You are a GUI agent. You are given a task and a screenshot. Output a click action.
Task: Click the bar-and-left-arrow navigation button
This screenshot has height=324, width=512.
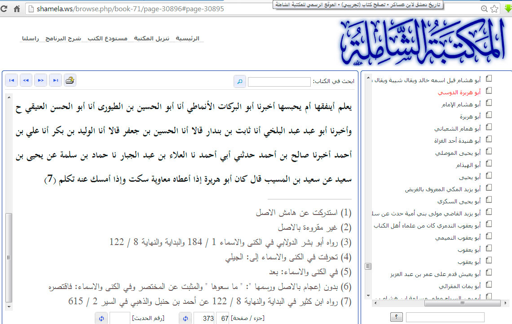point(11,80)
